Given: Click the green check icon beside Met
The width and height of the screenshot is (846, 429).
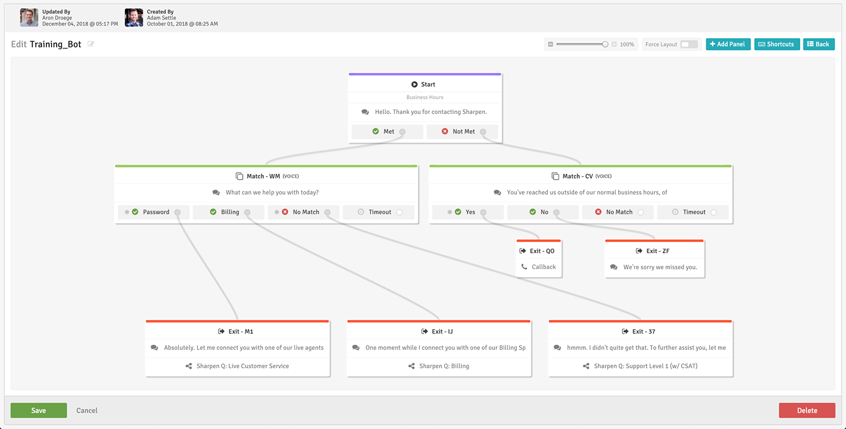Looking at the screenshot, I should [375, 131].
